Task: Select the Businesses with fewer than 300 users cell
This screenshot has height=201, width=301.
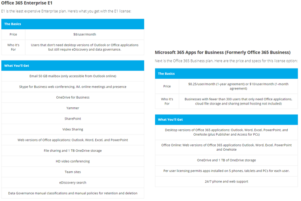Action: pos(238,101)
